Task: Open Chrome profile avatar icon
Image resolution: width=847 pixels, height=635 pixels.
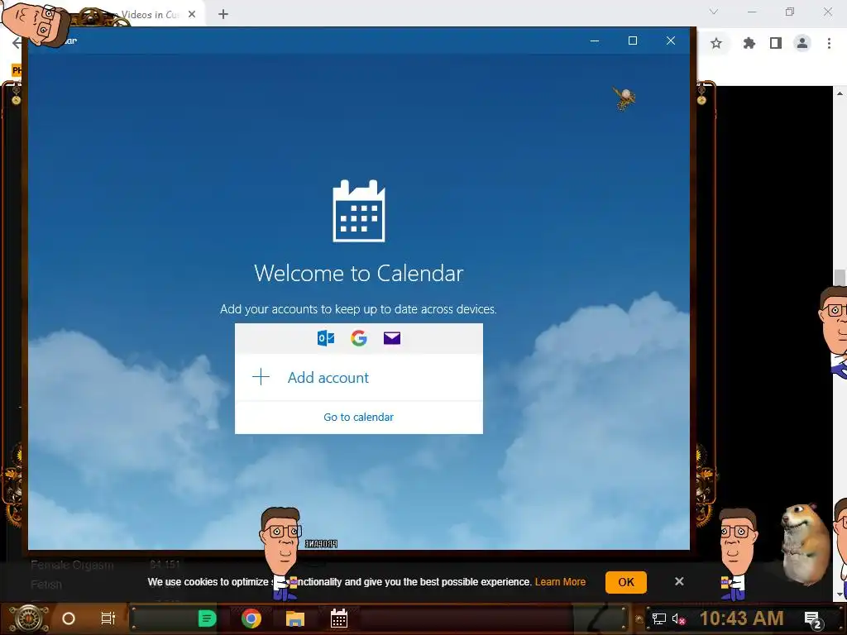Action: [x=802, y=43]
